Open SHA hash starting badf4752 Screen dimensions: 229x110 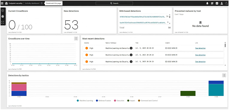click(x=143, y=23)
